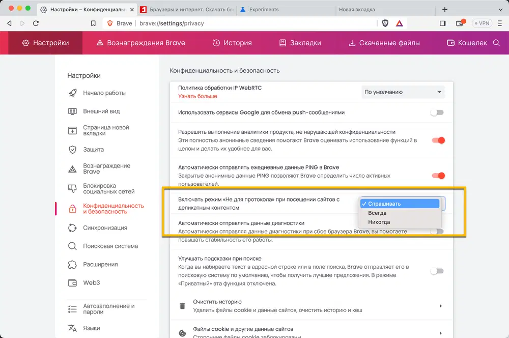Toggle Google push-сообщения services switch
The image size is (509, 338).
tap(437, 112)
